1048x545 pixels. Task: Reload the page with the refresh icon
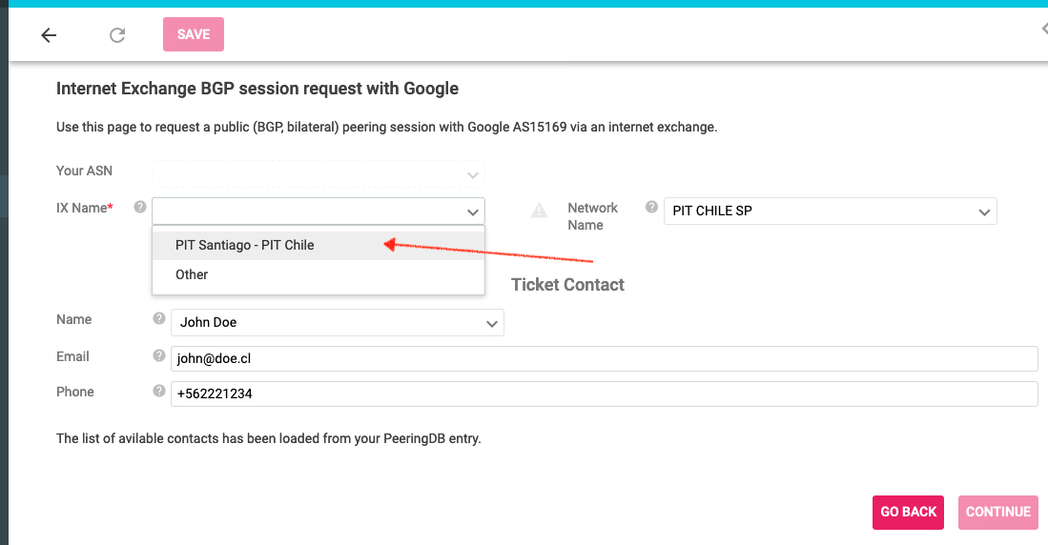[x=117, y=34]
